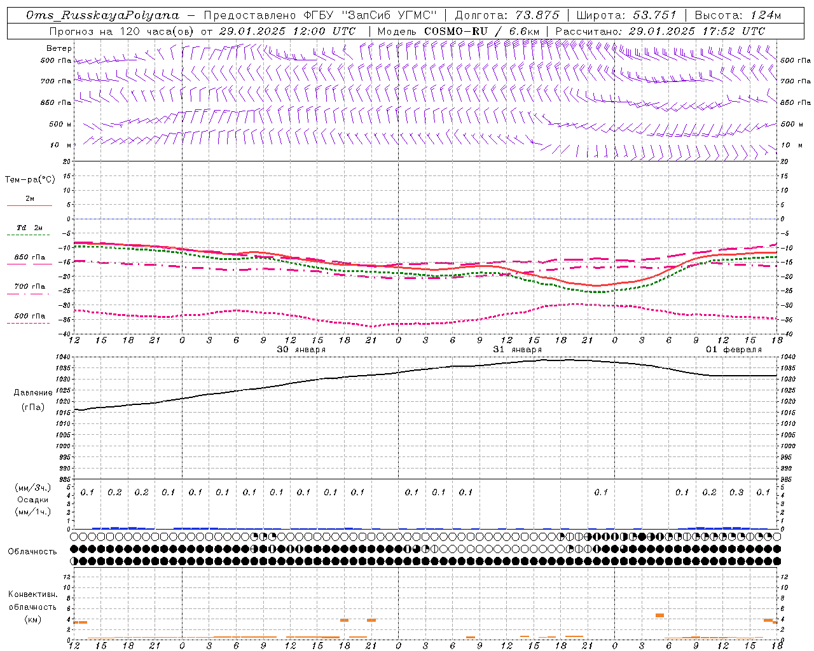814x651 pixels.
Task: Click the date label 30 января
Action: [x=301, y=350]
